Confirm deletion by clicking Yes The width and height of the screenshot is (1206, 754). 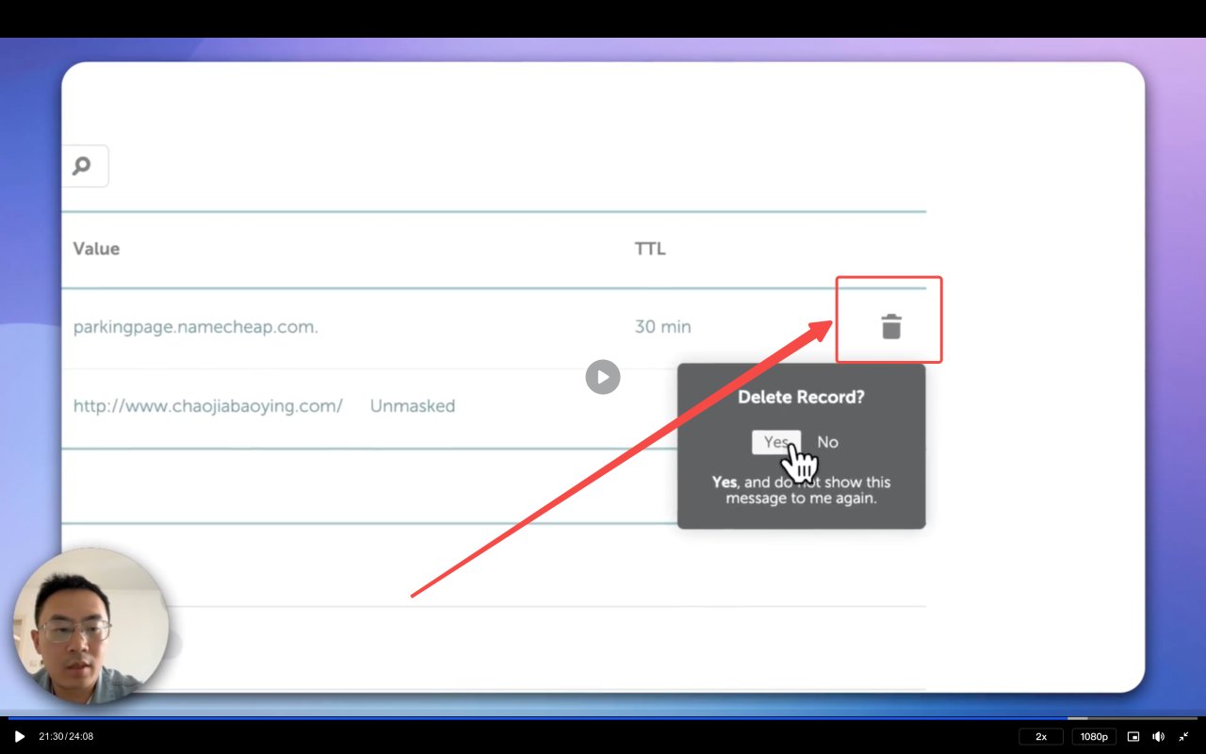tap(775, 442)
